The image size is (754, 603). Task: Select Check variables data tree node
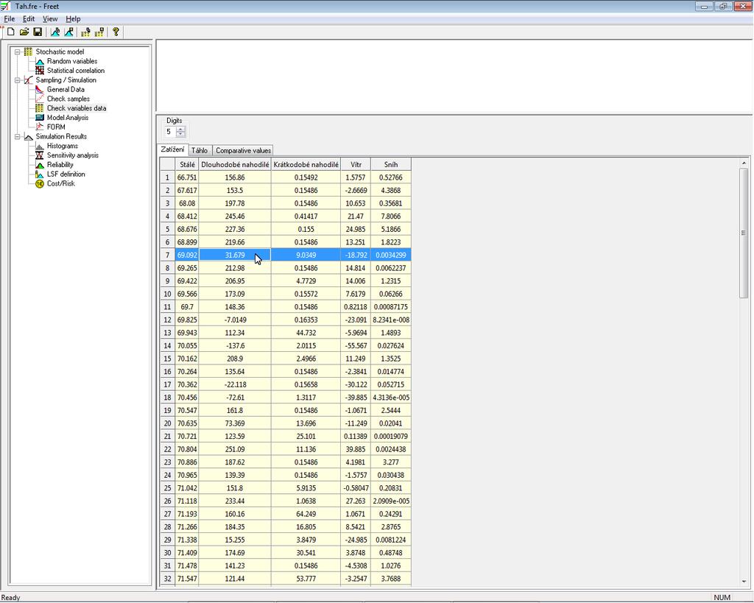tap(77, 108)
